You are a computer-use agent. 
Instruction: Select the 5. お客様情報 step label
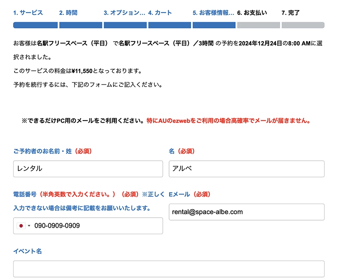(x=213, y=13)
